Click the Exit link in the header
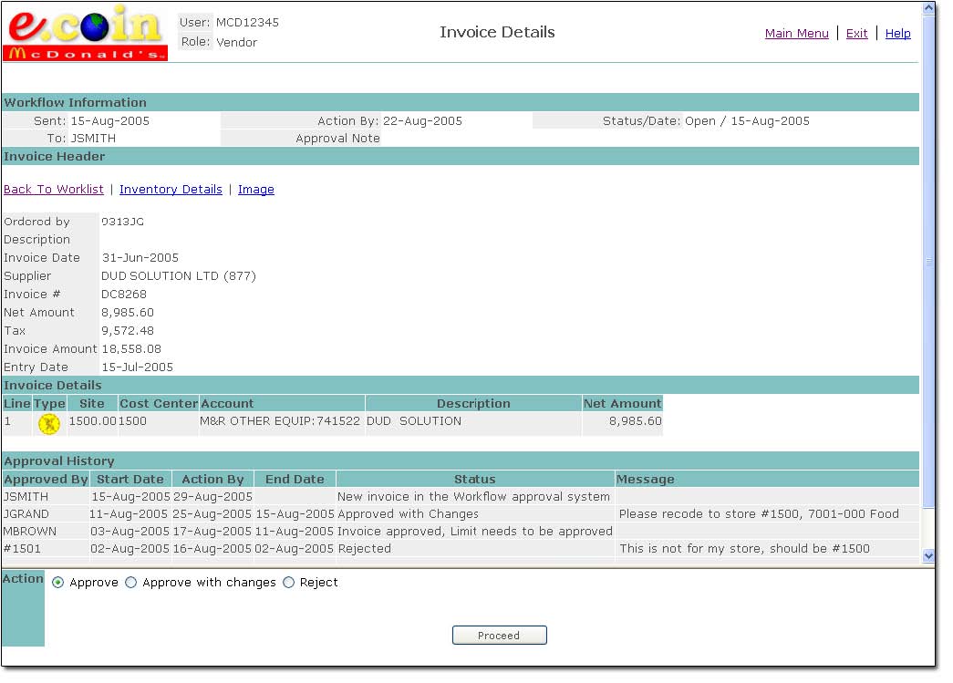The height and width of the screenshot is (683, 953). (856, 34)
